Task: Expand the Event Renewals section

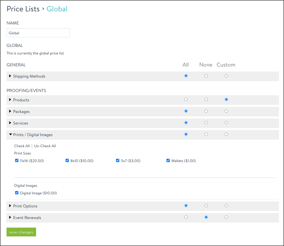Action: [10, 217]
